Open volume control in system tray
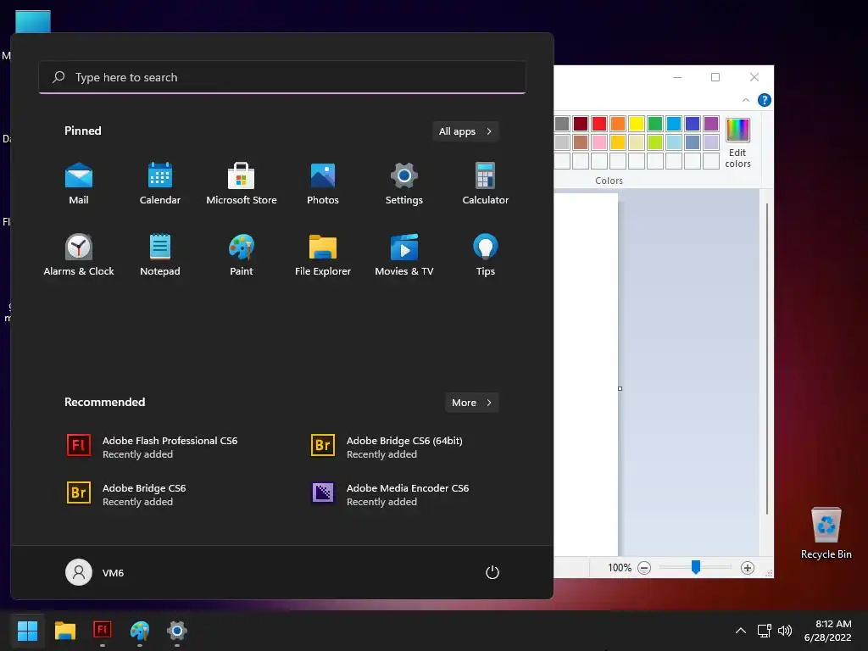The height and width of the screenshot is (651, 868). click(785, 631)
